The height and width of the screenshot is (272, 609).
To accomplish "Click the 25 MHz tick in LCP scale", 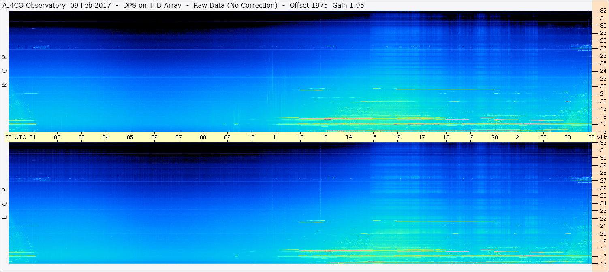I will click(x=603, y=195).
